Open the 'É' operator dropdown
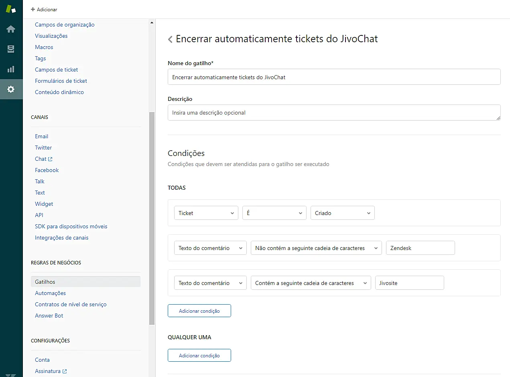The height and width of the screenshot is (377, 510). pos(274,213)
